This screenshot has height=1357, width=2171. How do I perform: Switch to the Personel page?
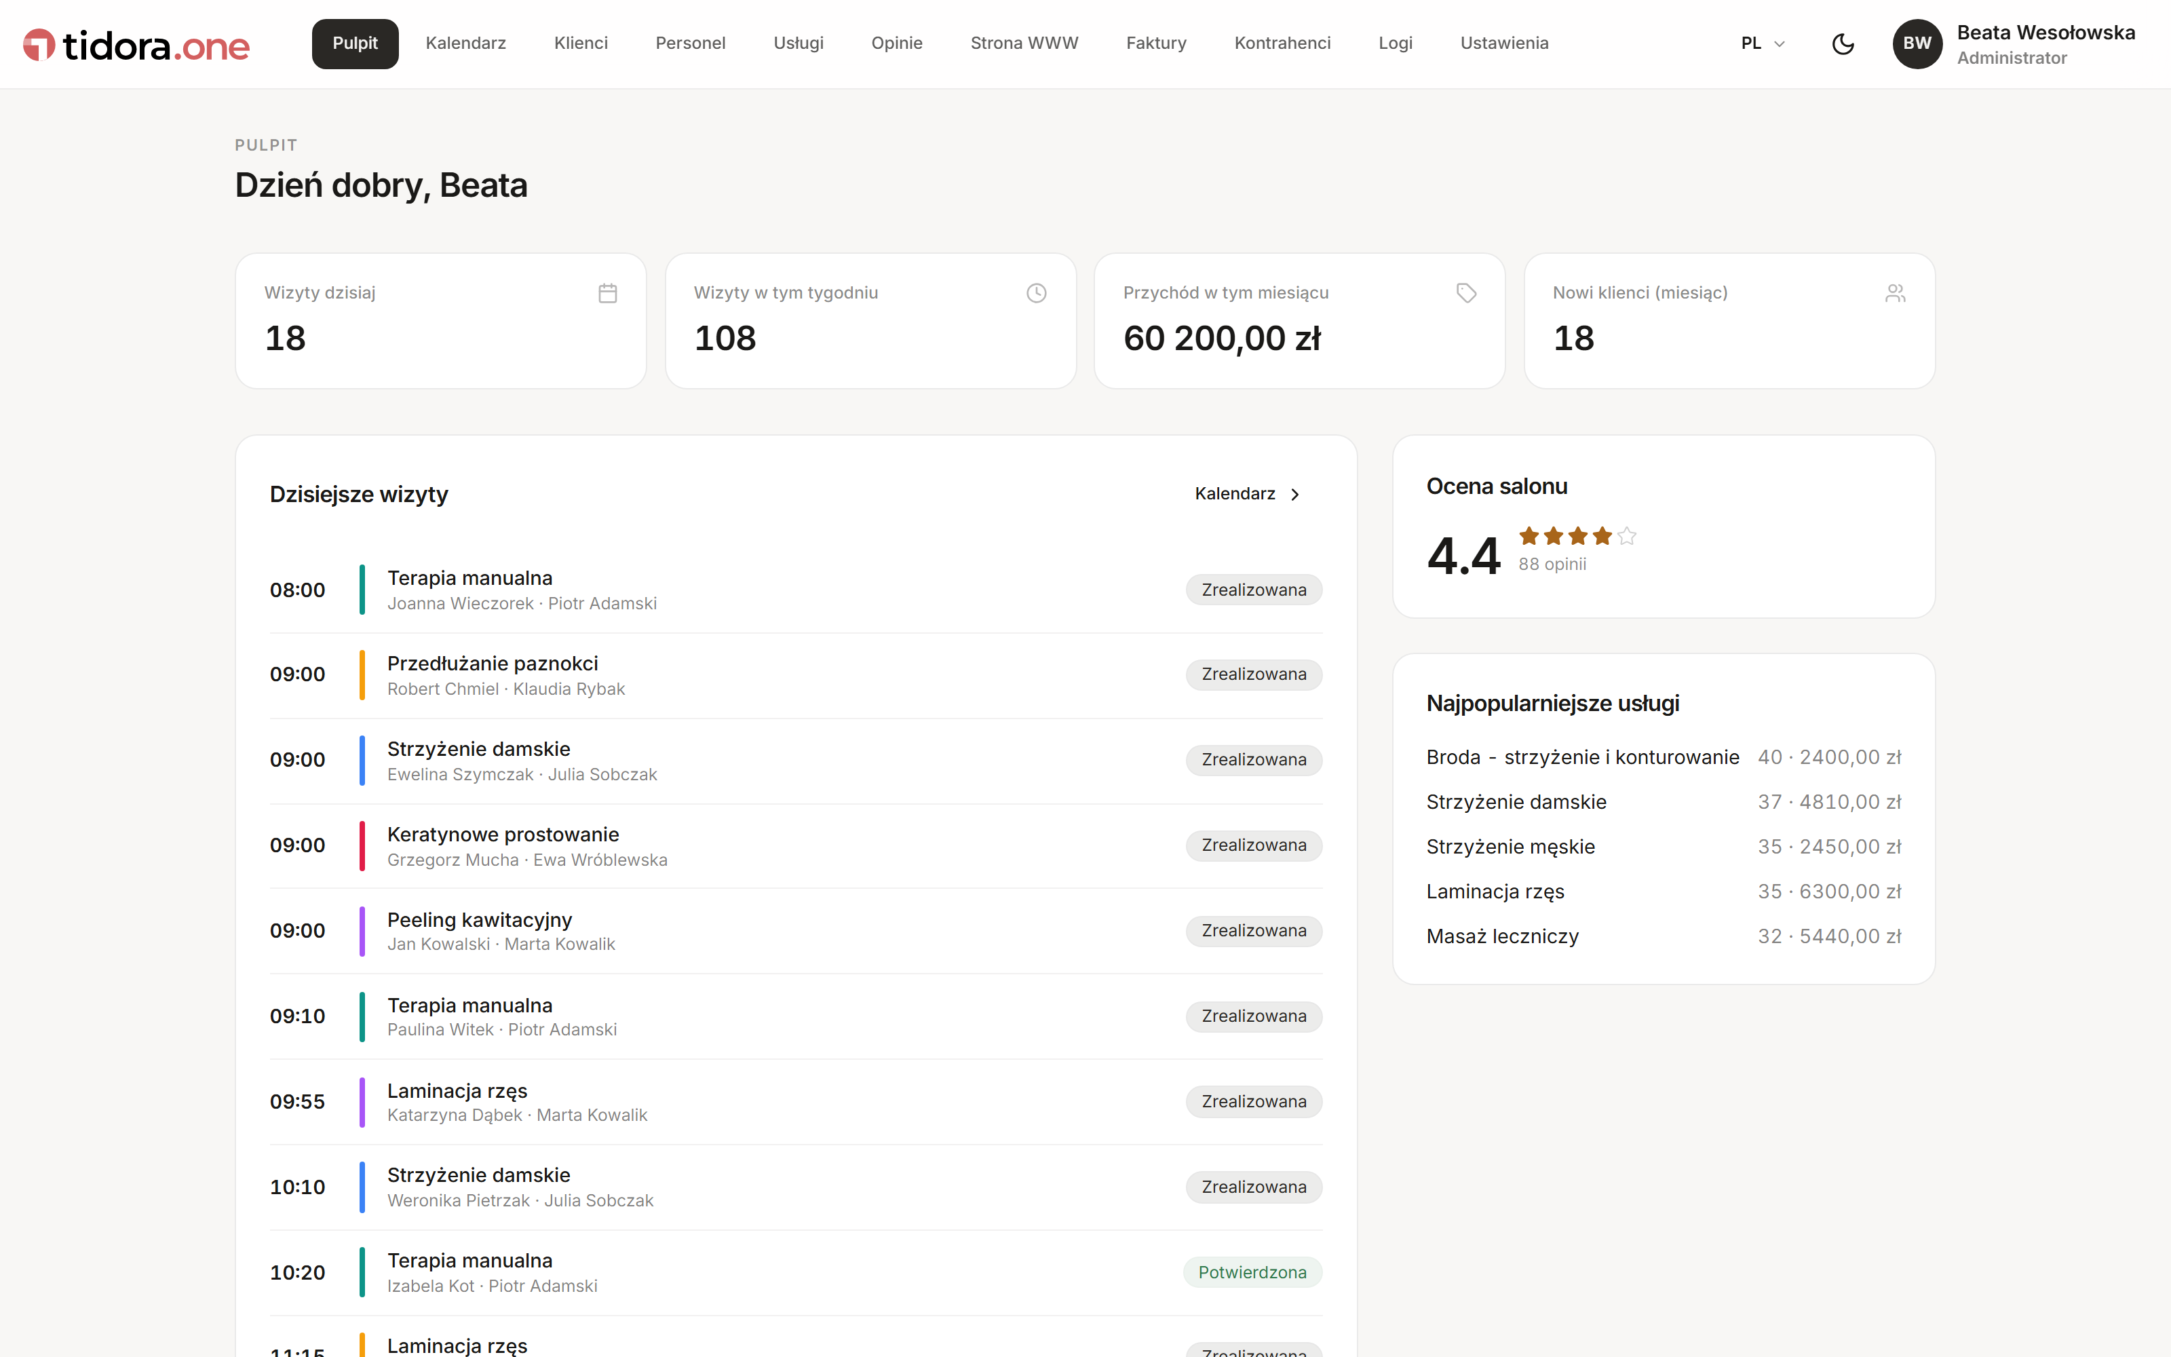690,44
